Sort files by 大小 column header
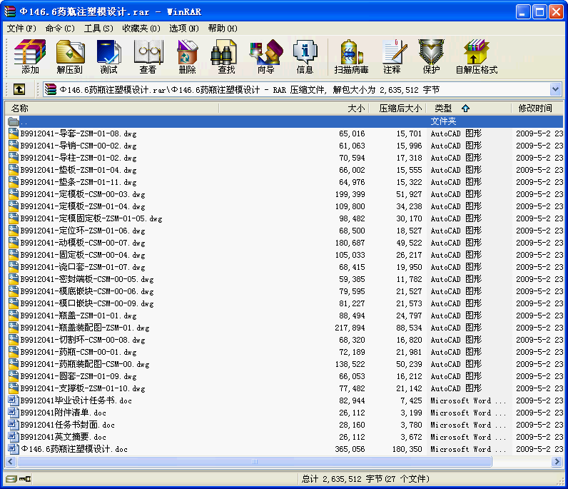The height and width of the screenshot is (489, 568). pos(355,109)
